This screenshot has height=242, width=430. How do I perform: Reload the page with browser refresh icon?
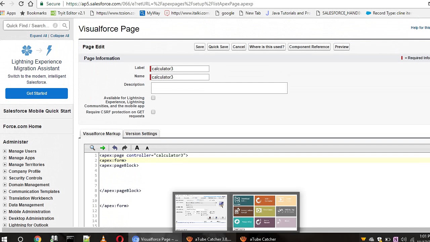tap(21, 4)
